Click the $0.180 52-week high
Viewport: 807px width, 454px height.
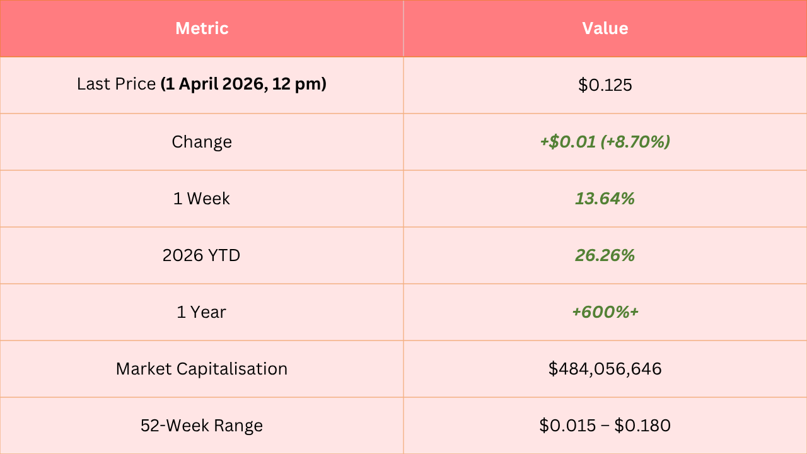(643, 426)
